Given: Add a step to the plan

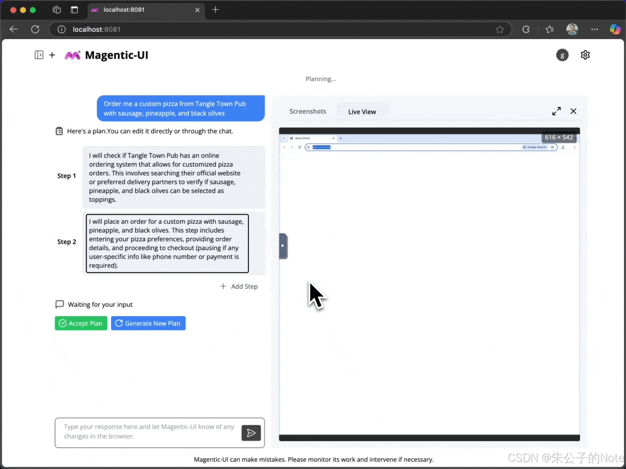Looking at the screenshot, I should click(x=239, y=287).
